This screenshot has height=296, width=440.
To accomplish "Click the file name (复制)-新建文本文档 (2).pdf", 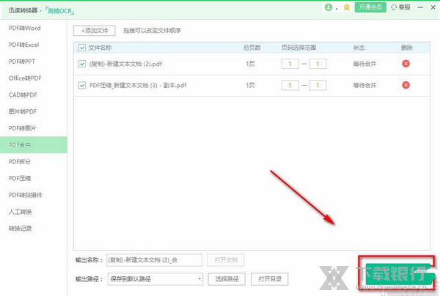I will point(125,64).
